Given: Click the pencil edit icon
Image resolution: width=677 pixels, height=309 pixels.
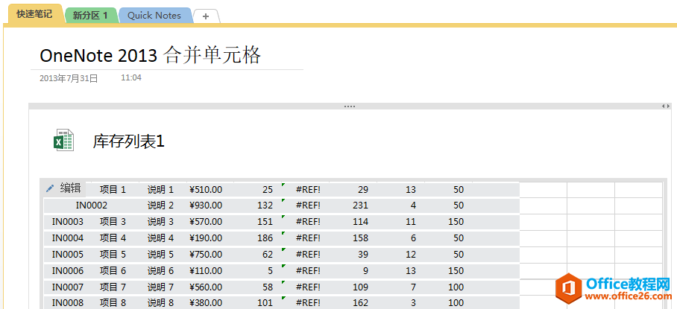Looking at the screenshot, I should [x=50, y=189].
